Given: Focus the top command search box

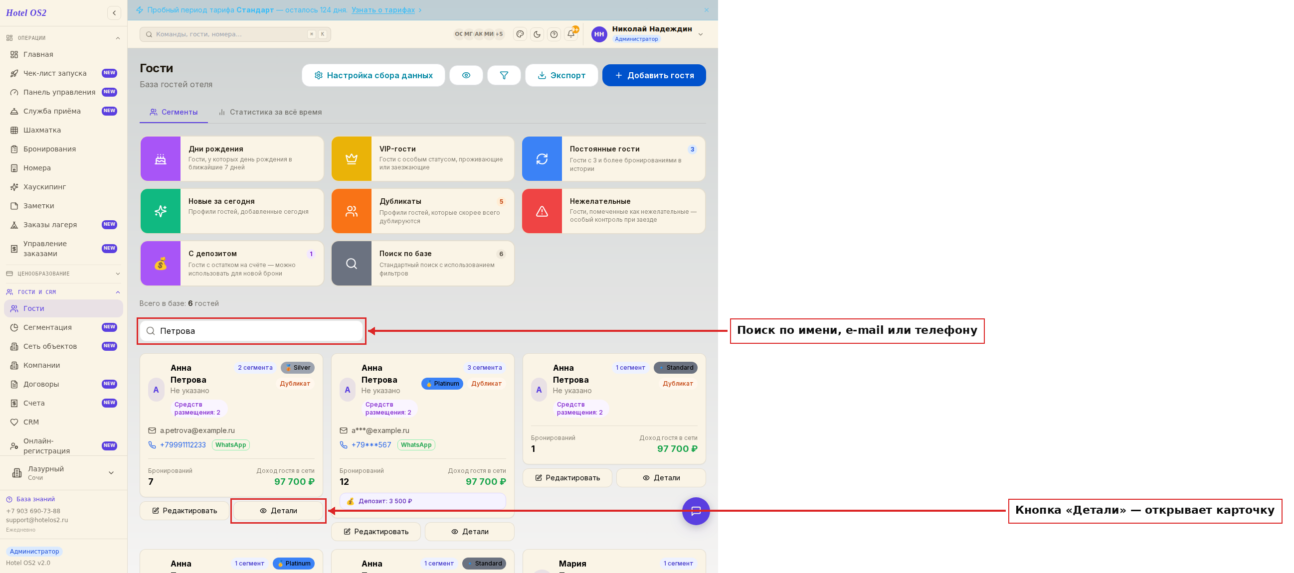Looking at the screenshot, I should (235, 34).
